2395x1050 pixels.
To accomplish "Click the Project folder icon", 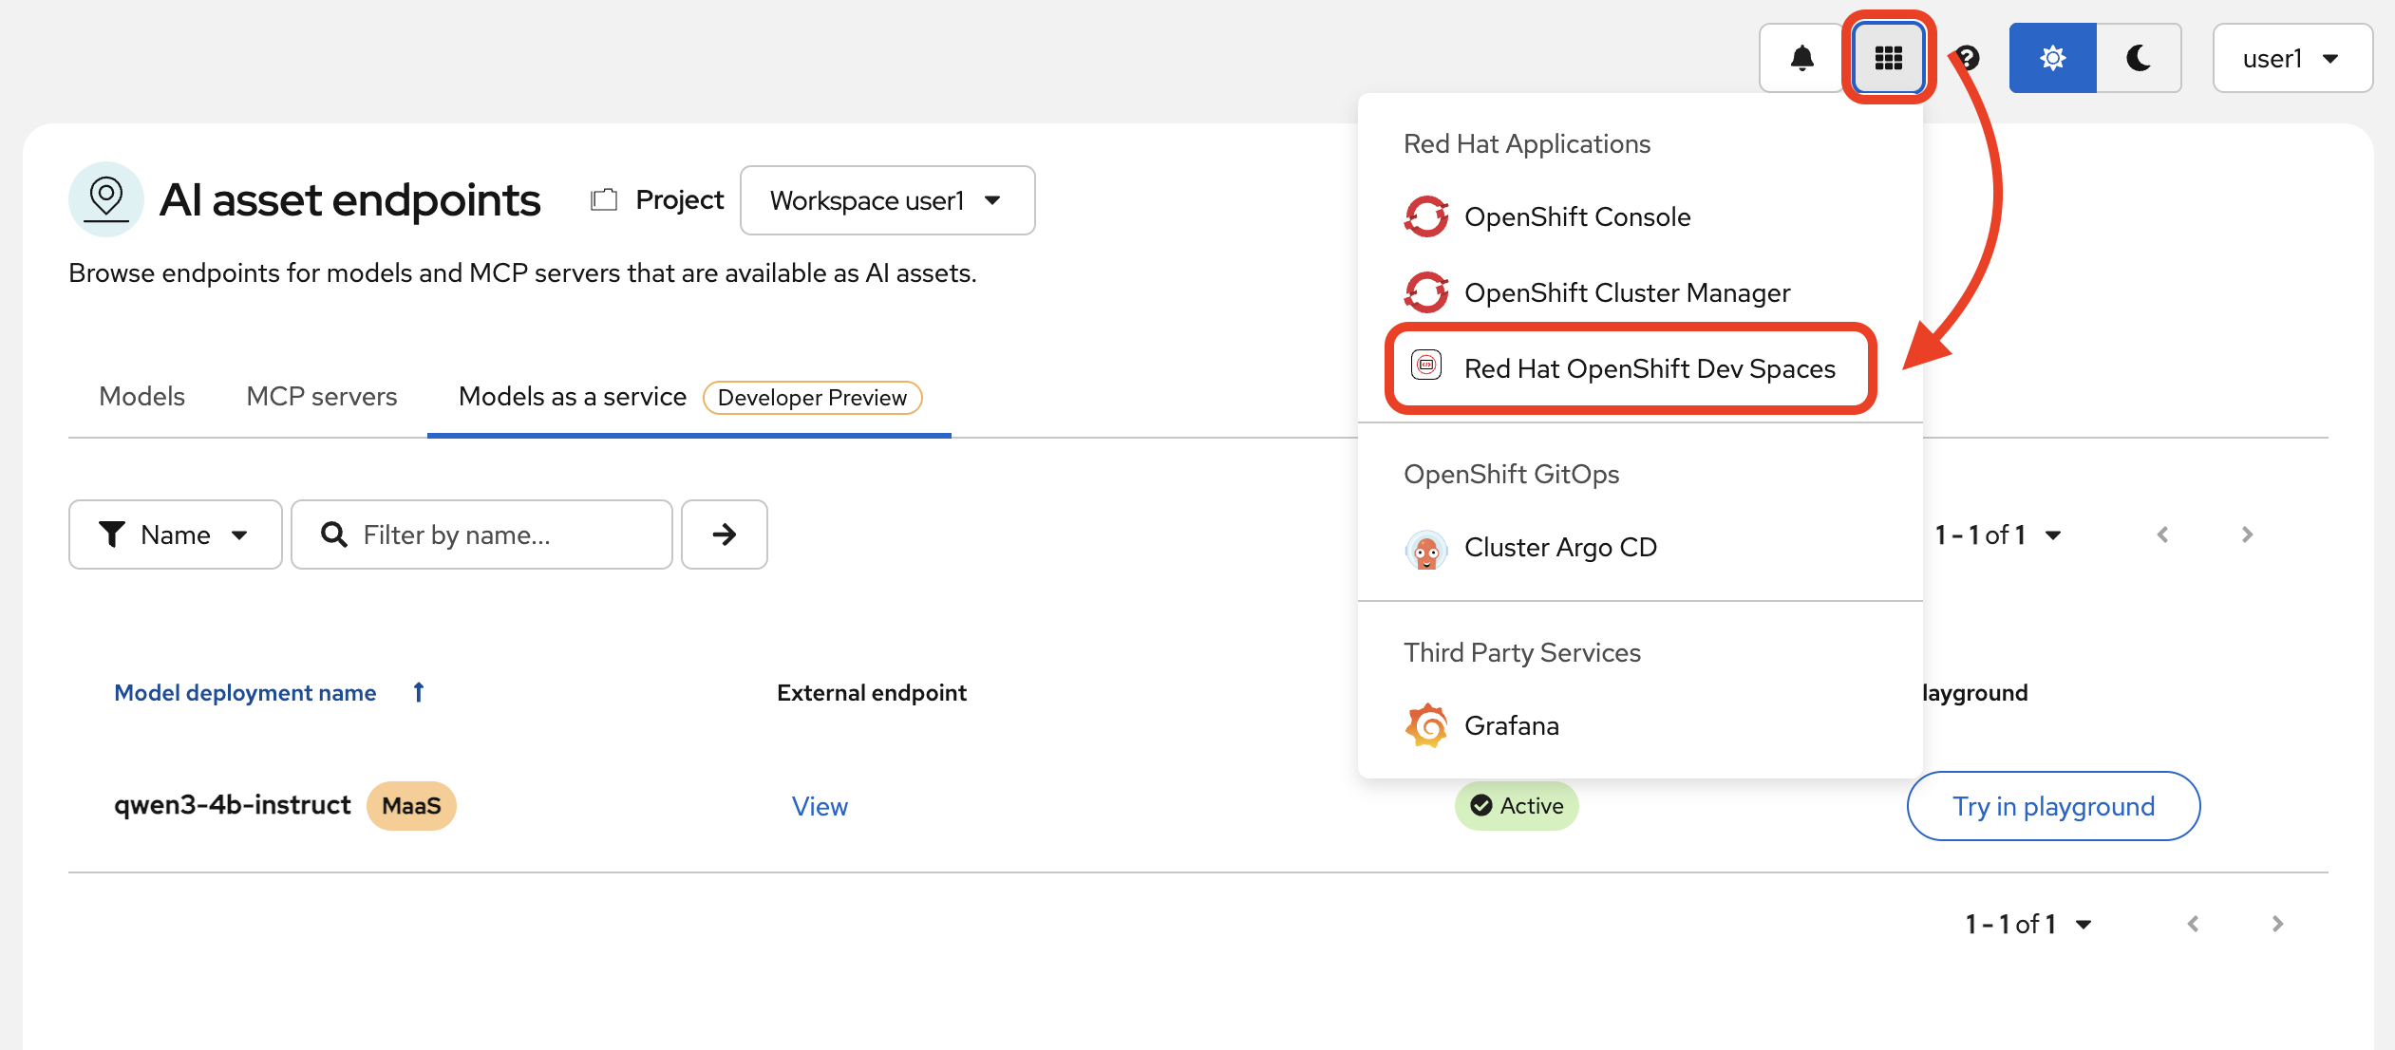I will 604,200.
